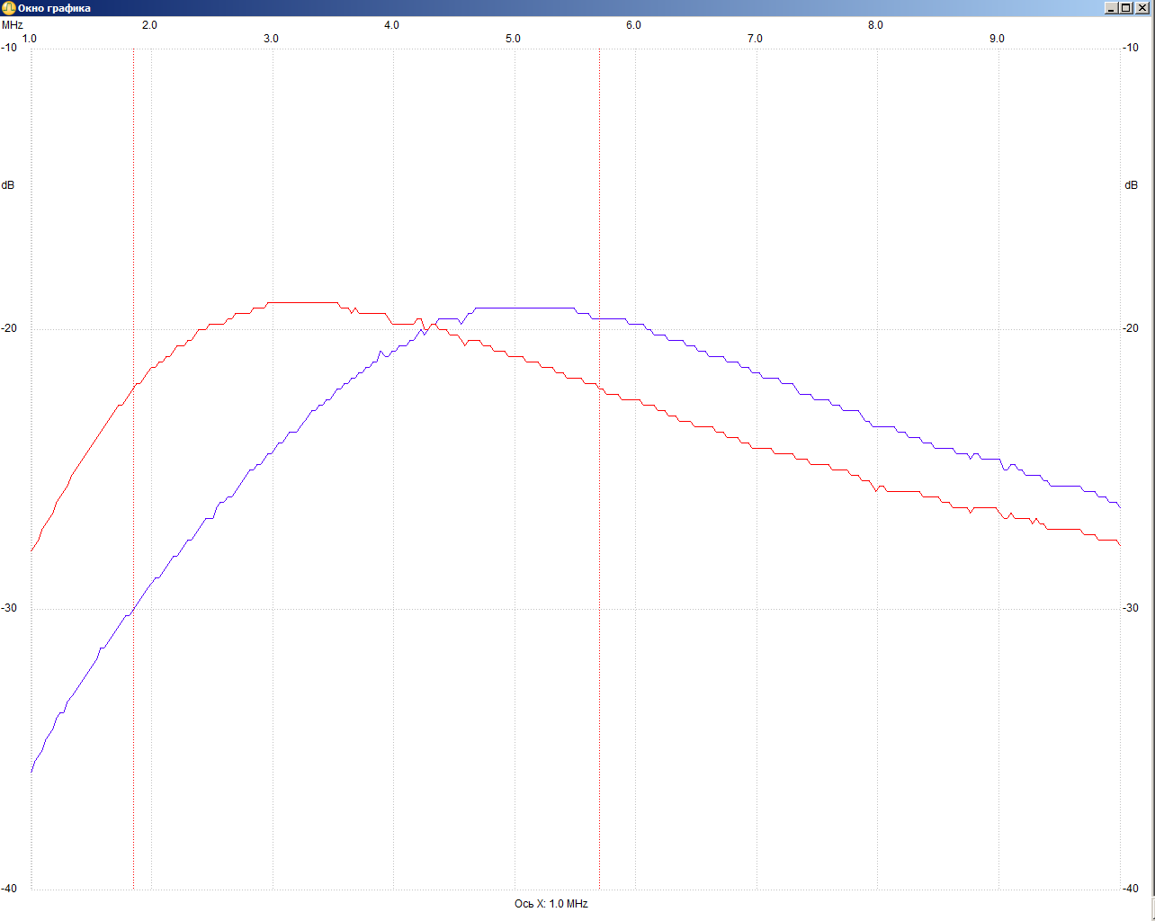Maximize the Окно графика window

1125,8
